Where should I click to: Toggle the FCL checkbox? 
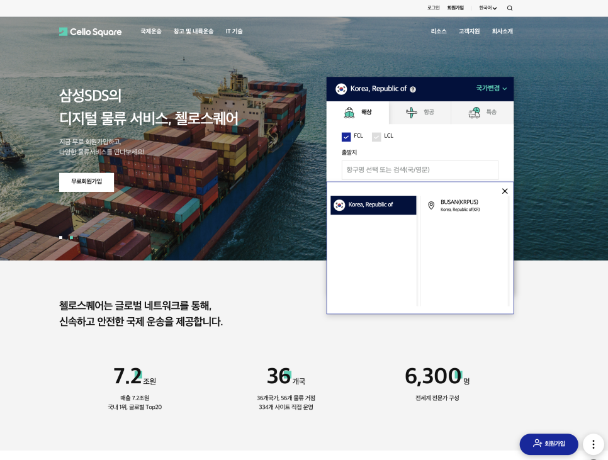[x=346, y=137]
